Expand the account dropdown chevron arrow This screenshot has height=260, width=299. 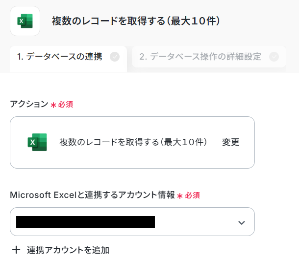[242, 222]
